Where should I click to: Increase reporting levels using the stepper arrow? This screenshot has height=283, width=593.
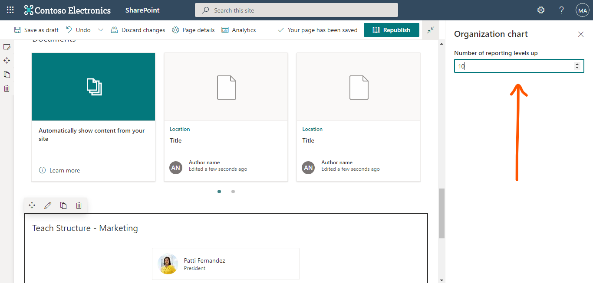point(577,63)
